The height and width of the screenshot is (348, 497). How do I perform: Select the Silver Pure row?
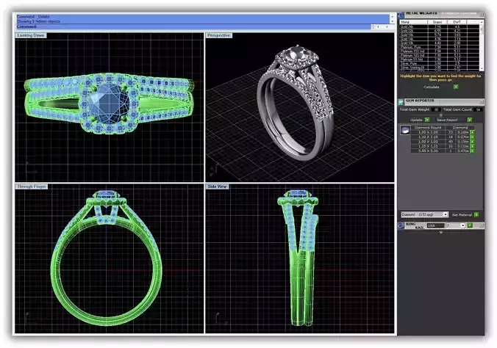[440, 64]
